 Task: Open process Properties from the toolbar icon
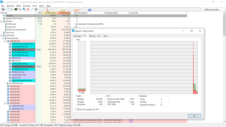coord(24,9)
